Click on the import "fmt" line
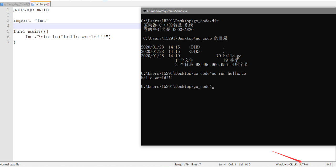 pyautogui.click(x=31, y=20)
